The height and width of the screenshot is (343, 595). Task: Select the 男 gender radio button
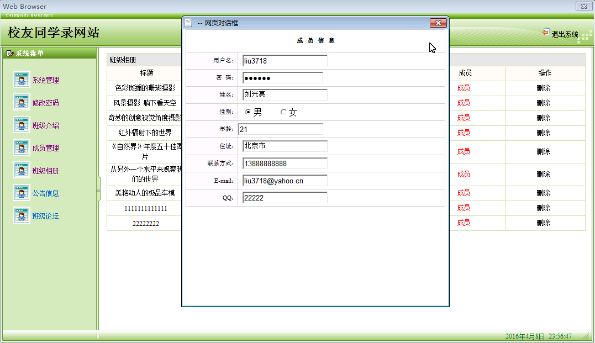248,112
